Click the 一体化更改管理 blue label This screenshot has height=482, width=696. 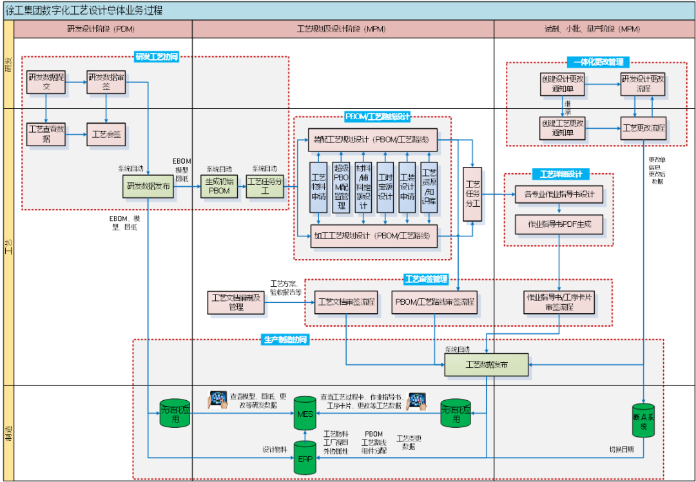[x=598, y=62]
